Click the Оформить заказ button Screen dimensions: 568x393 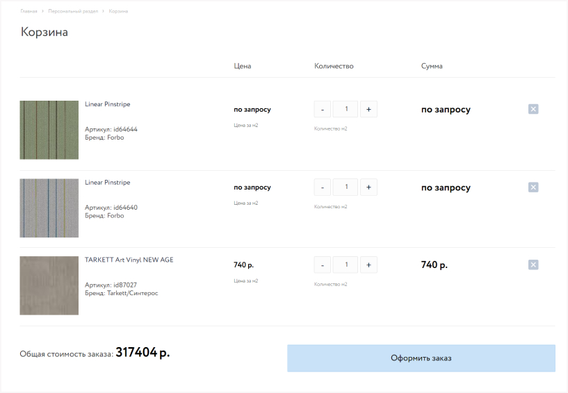coord(421,358)
